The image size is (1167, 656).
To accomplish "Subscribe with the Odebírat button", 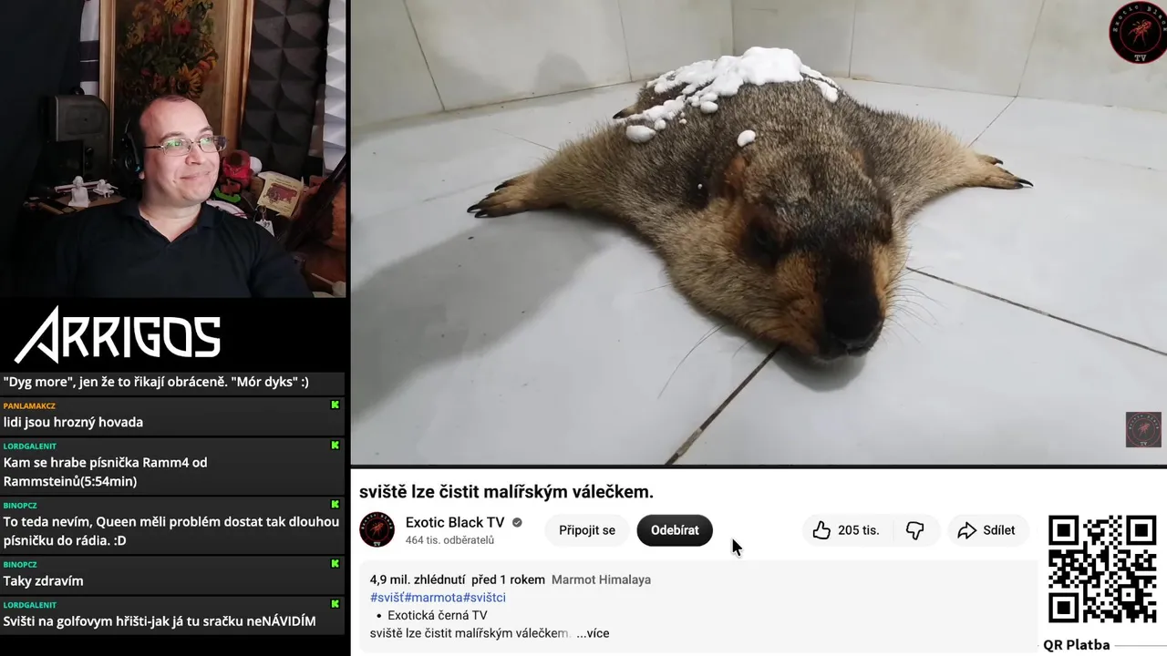I will (675, 530).
